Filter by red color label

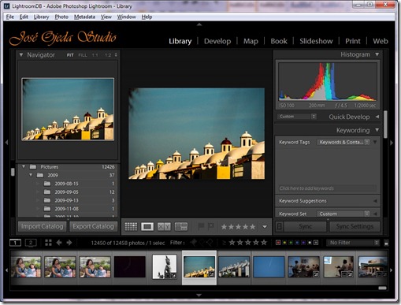coord(278,243)
